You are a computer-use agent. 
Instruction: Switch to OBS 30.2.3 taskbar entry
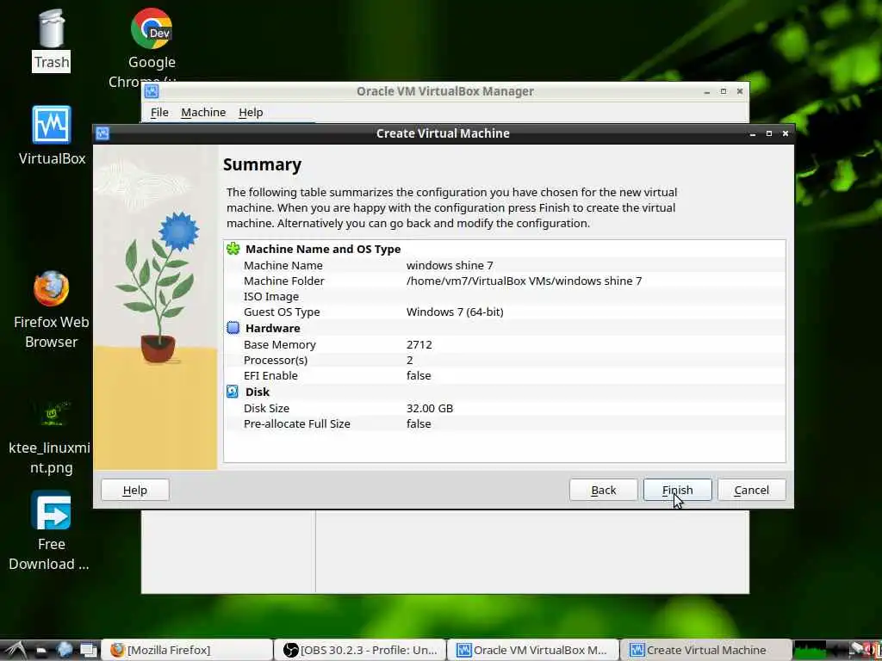pos(360,650)
